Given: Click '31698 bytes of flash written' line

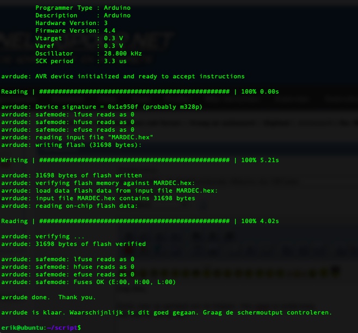Looking at the screenshot, I should [x=71, y=175].
